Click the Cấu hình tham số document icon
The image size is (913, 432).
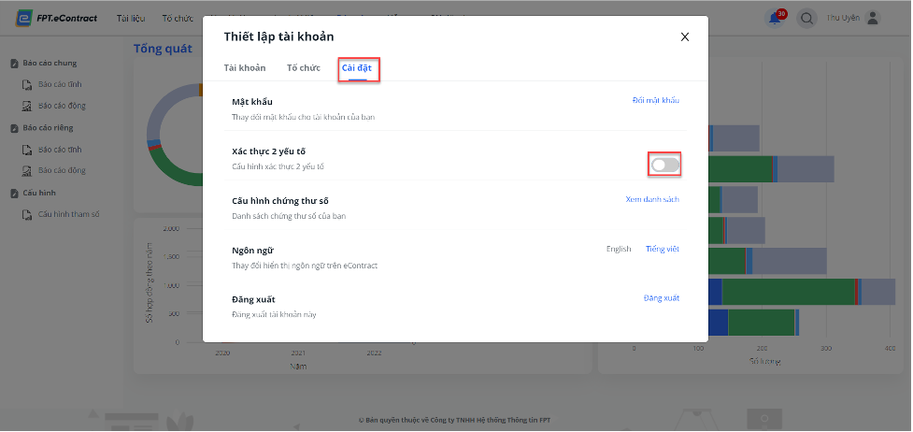pos(27,214)
